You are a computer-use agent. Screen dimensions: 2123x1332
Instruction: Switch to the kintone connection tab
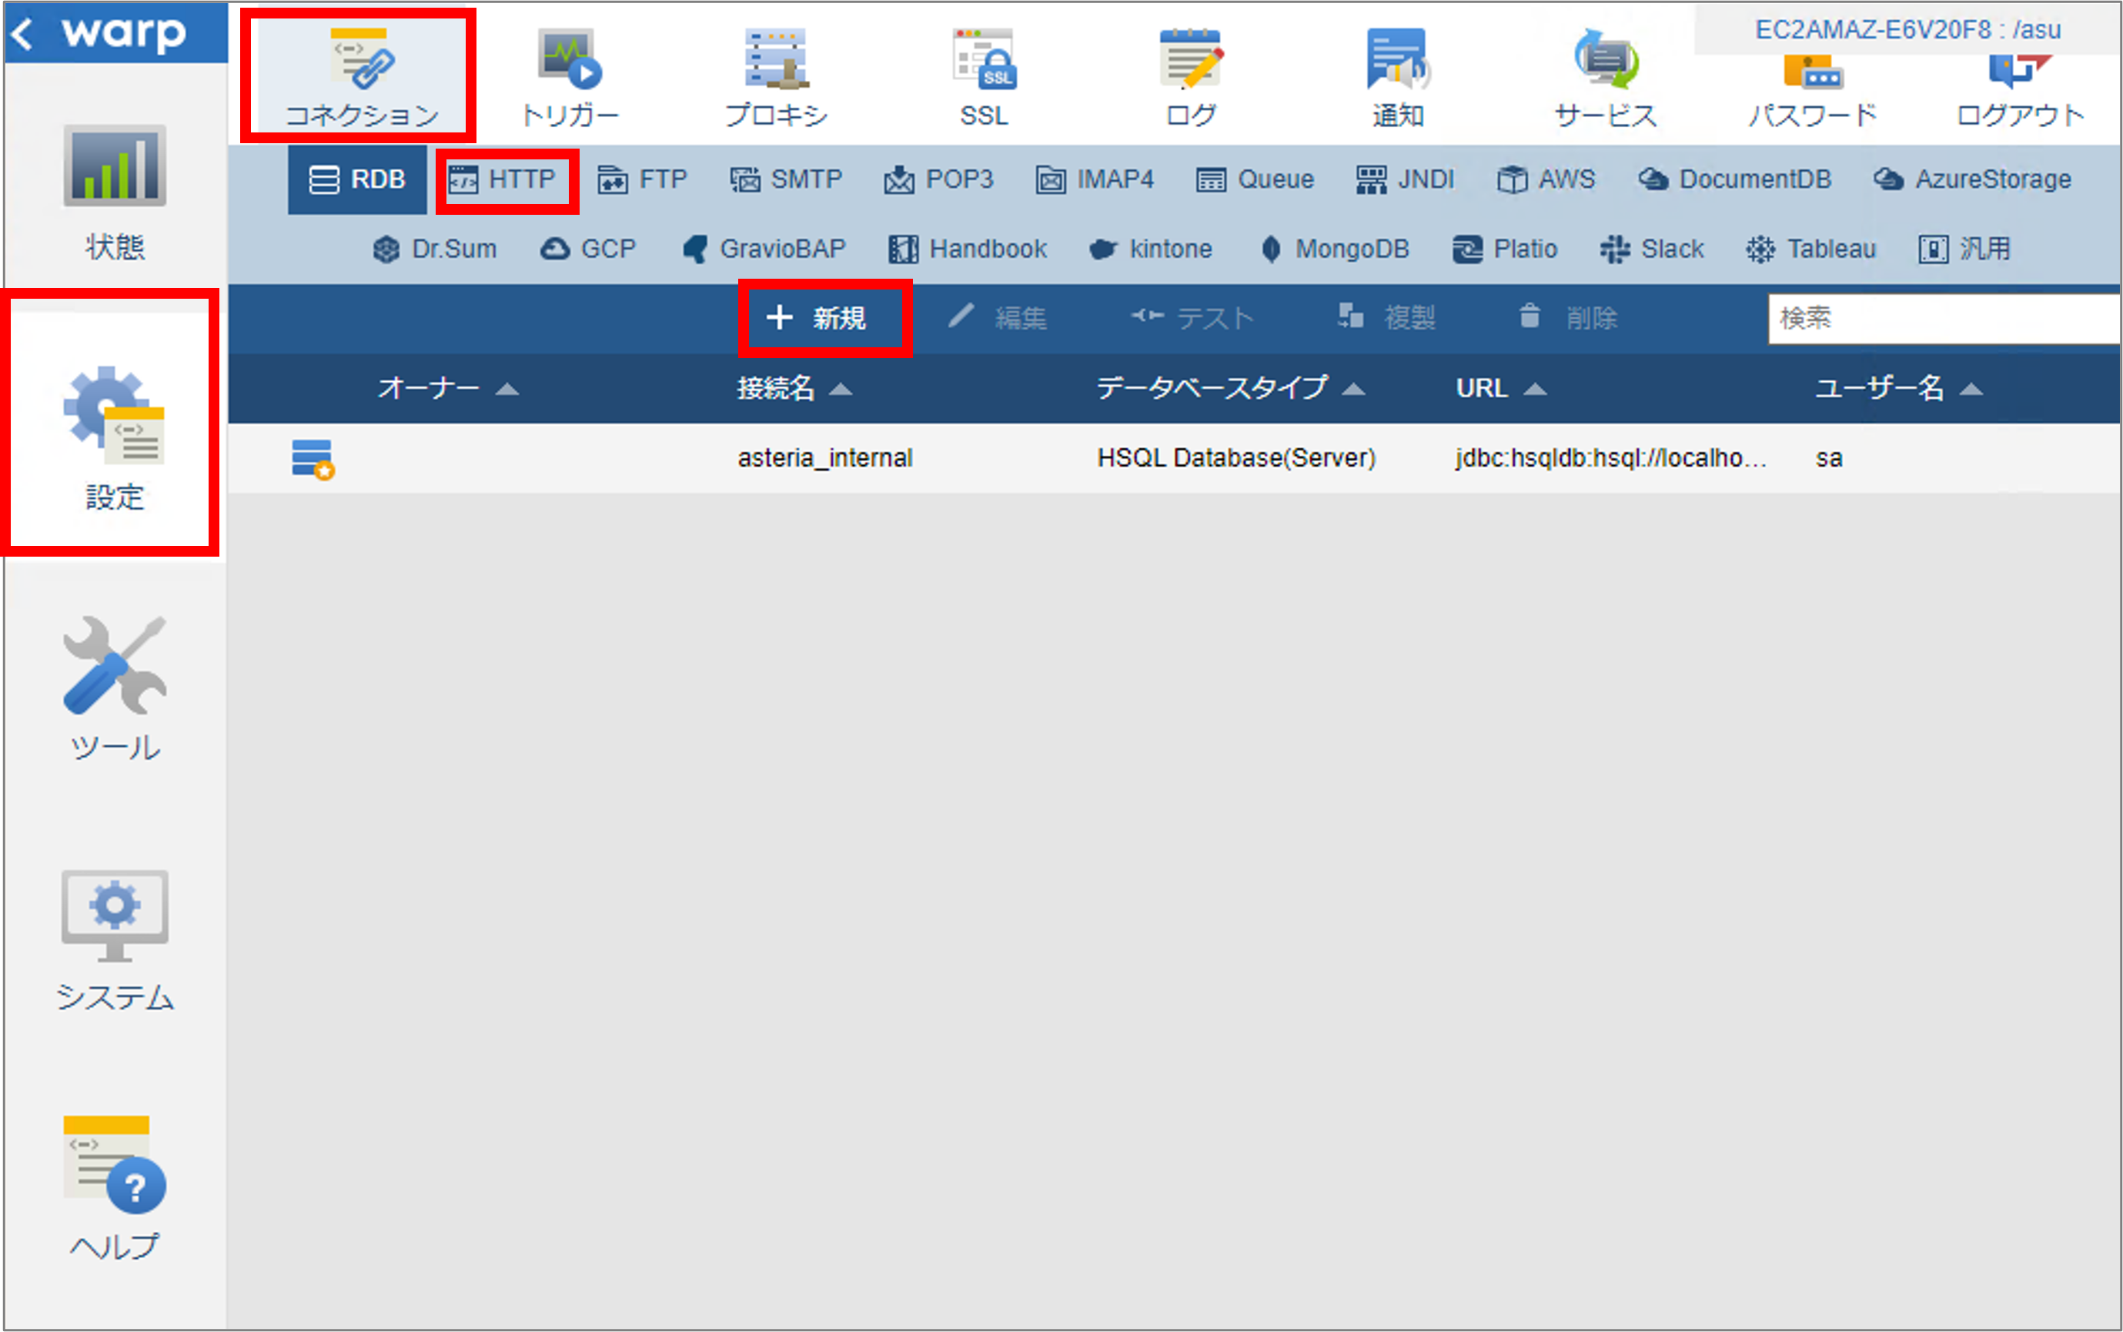tap(1150, 249)
